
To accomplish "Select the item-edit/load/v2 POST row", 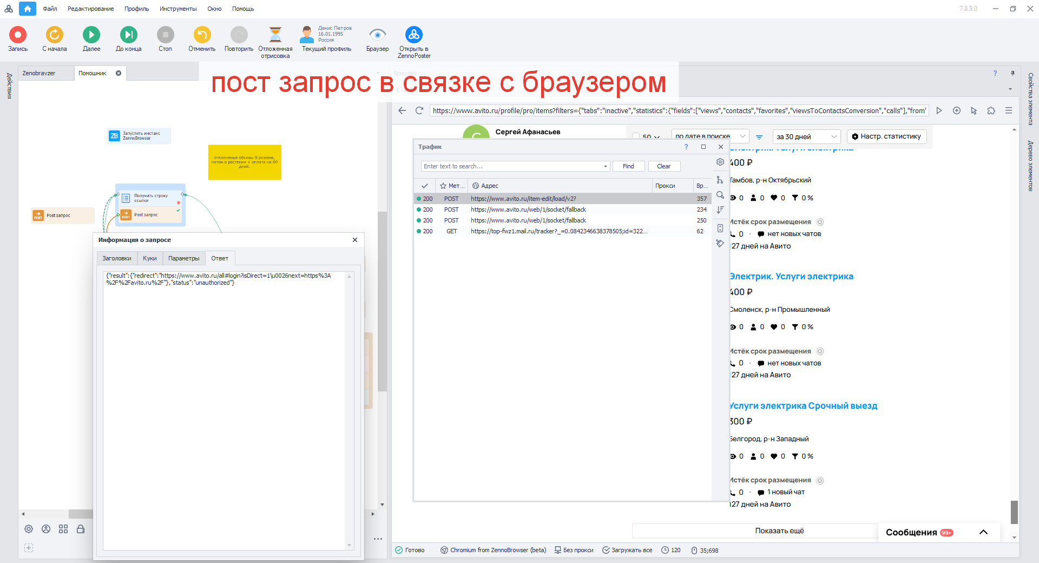I will click(563, 199).
